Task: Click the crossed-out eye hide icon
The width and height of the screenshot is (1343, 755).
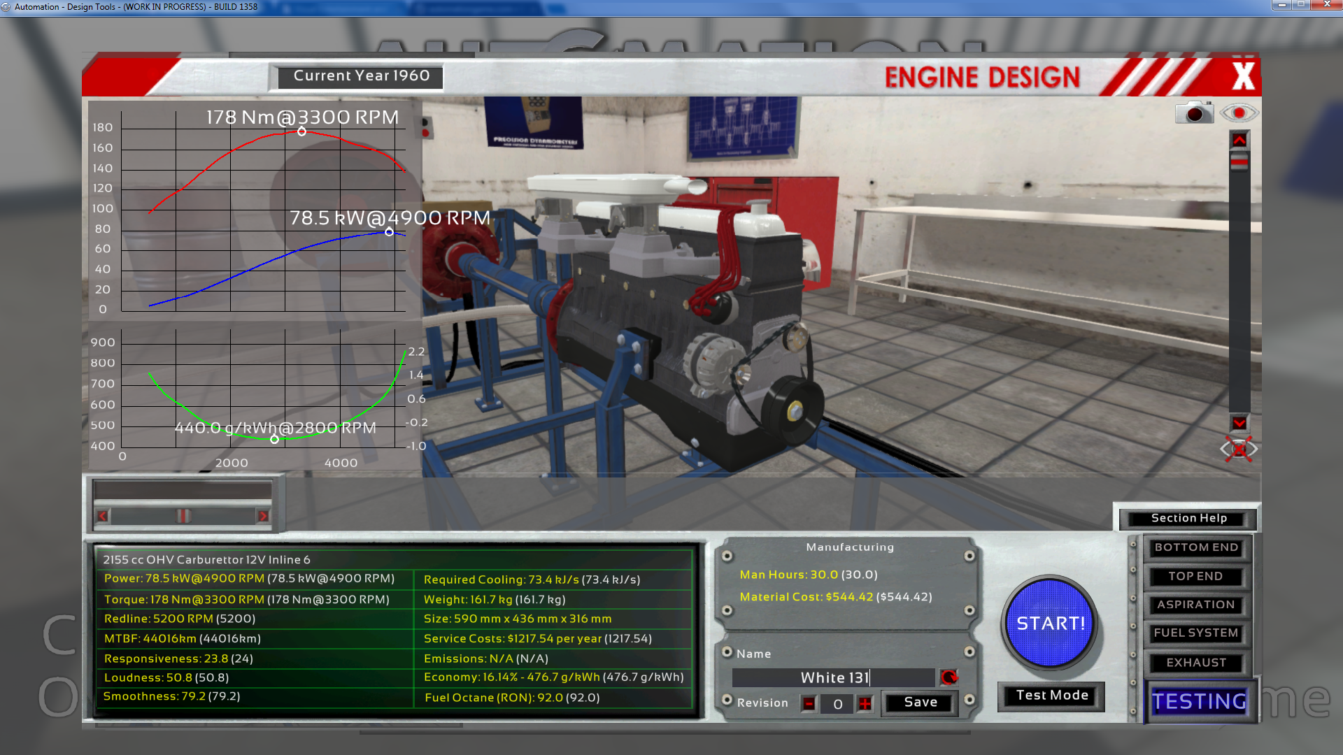Action: pyautogui.click(x=1239, y=449)
